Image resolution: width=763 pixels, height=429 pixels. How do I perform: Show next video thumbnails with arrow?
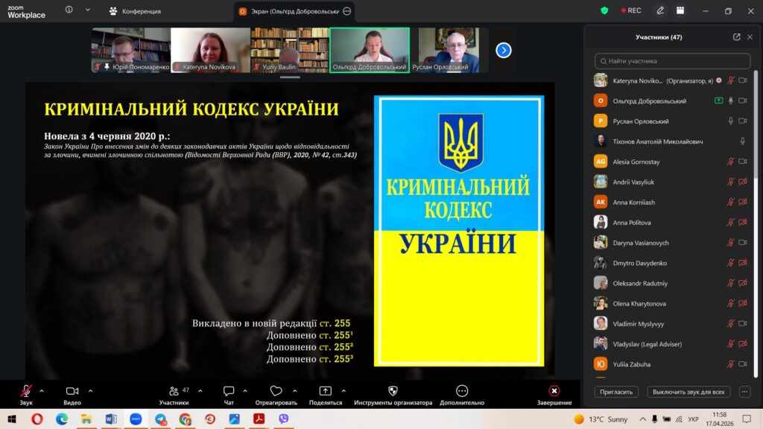504,50
